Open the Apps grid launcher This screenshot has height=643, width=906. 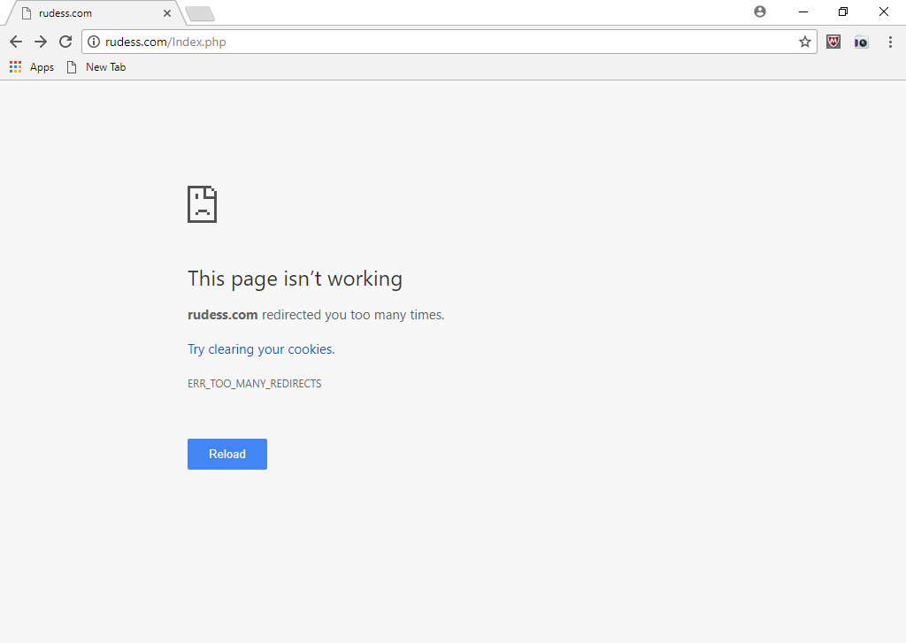pos(15,66)
